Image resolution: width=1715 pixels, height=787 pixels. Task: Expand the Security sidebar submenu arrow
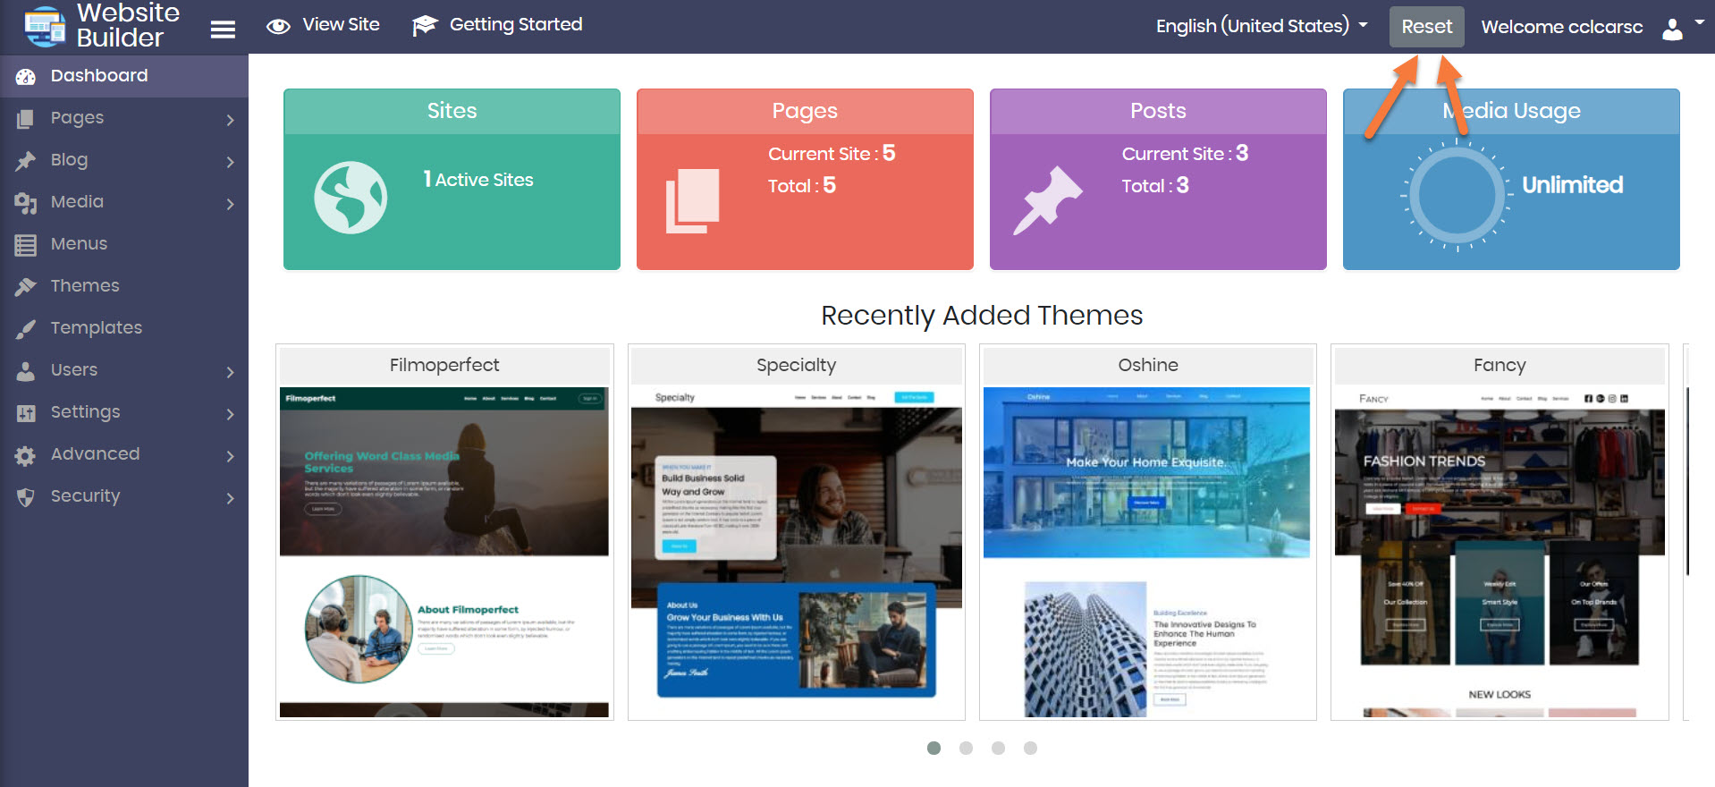(x=230, y=498)
